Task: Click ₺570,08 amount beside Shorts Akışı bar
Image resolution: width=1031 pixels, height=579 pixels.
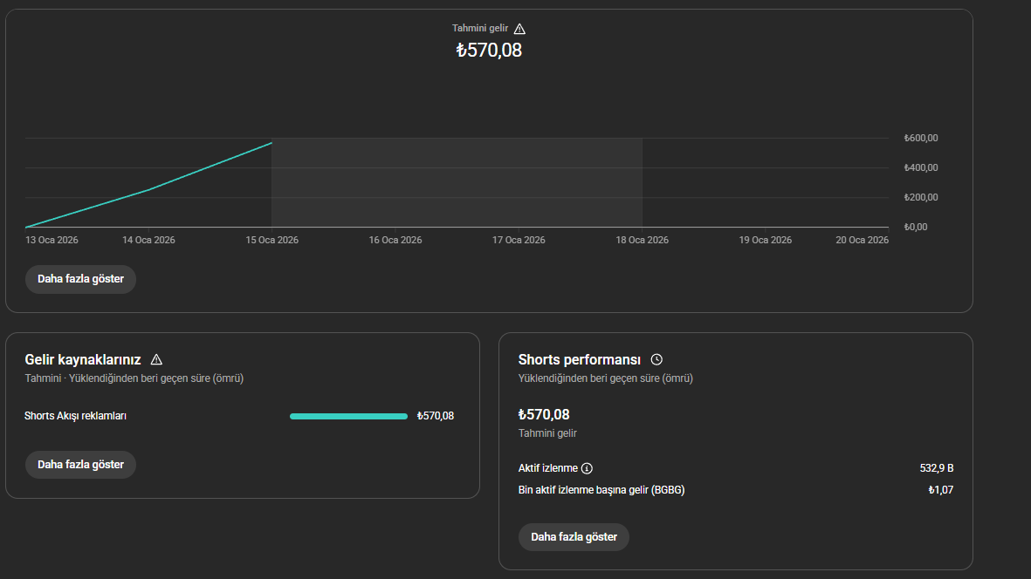Action: tap(436, 416)
